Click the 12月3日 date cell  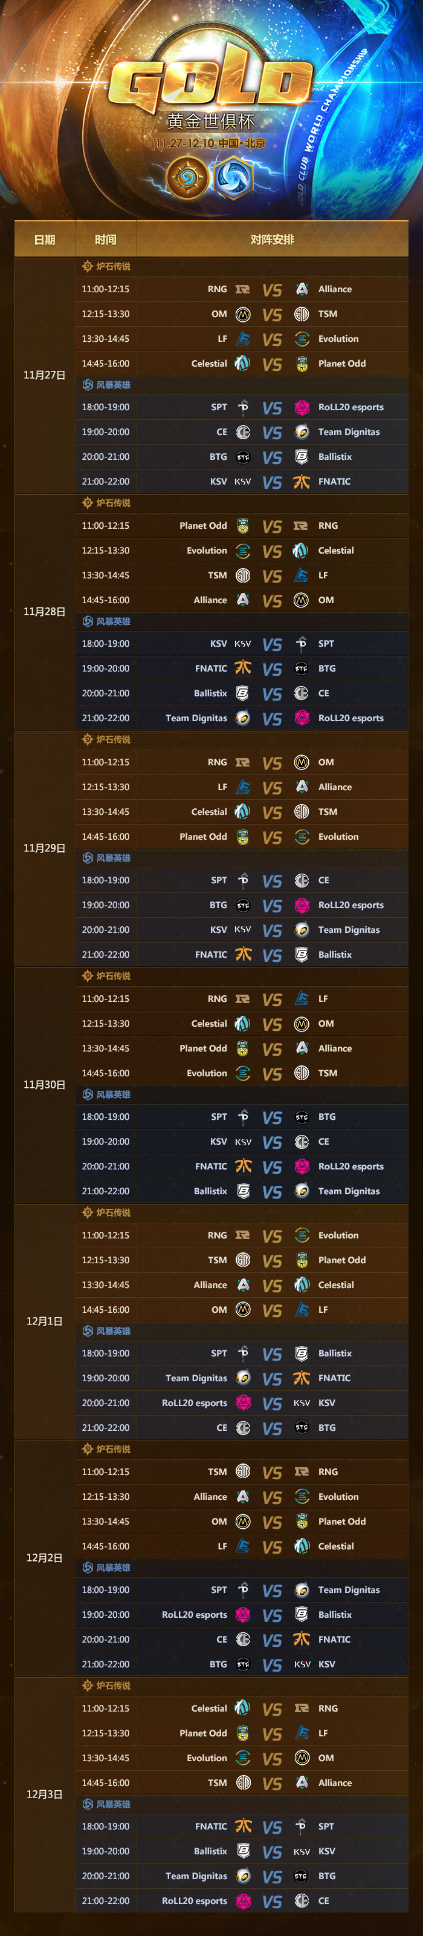click(44, 1794)
